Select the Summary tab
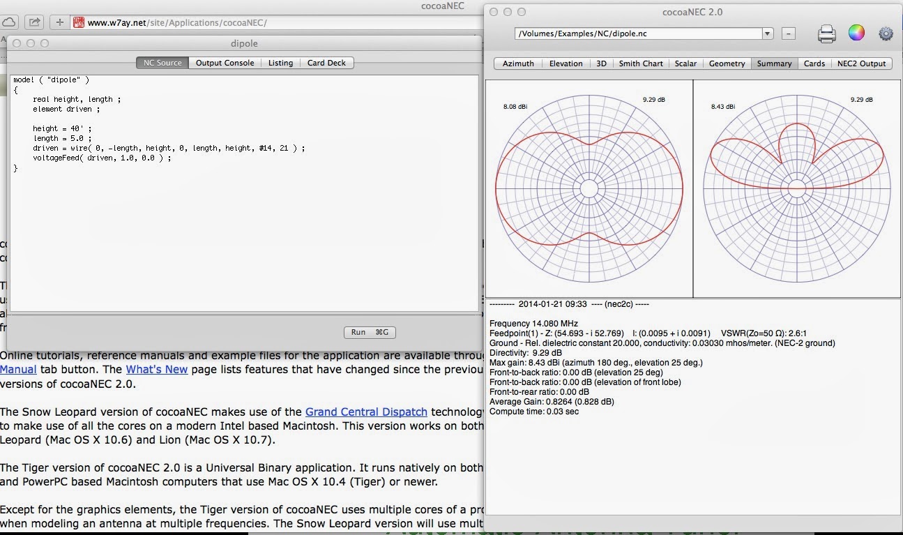Screen dimensions: 903x535 774,63
